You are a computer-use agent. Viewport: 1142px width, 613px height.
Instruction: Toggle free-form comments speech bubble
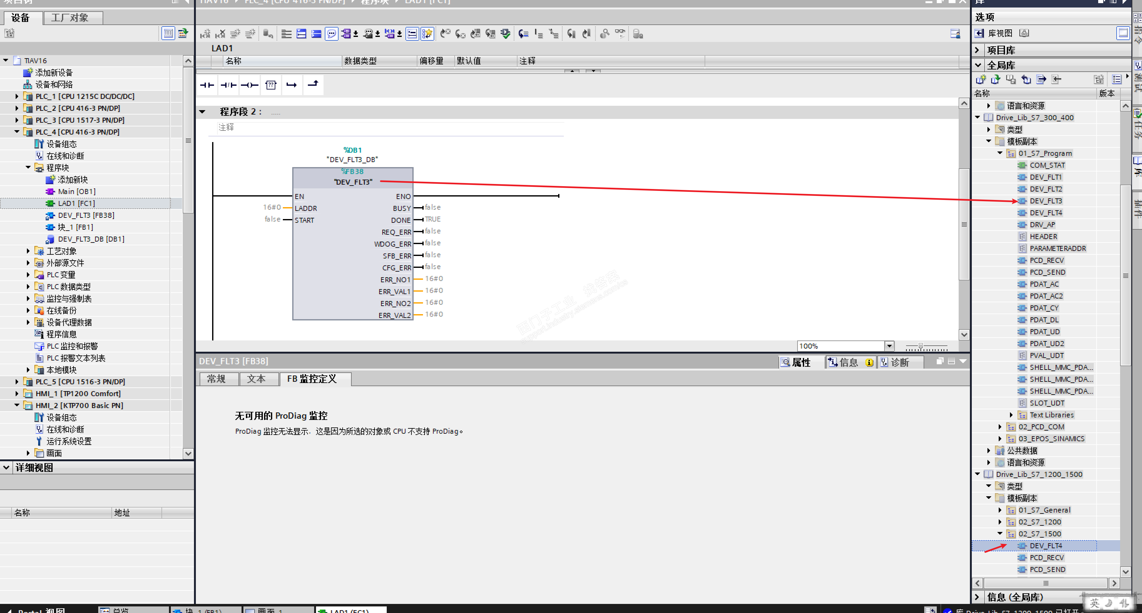point(331,34)
